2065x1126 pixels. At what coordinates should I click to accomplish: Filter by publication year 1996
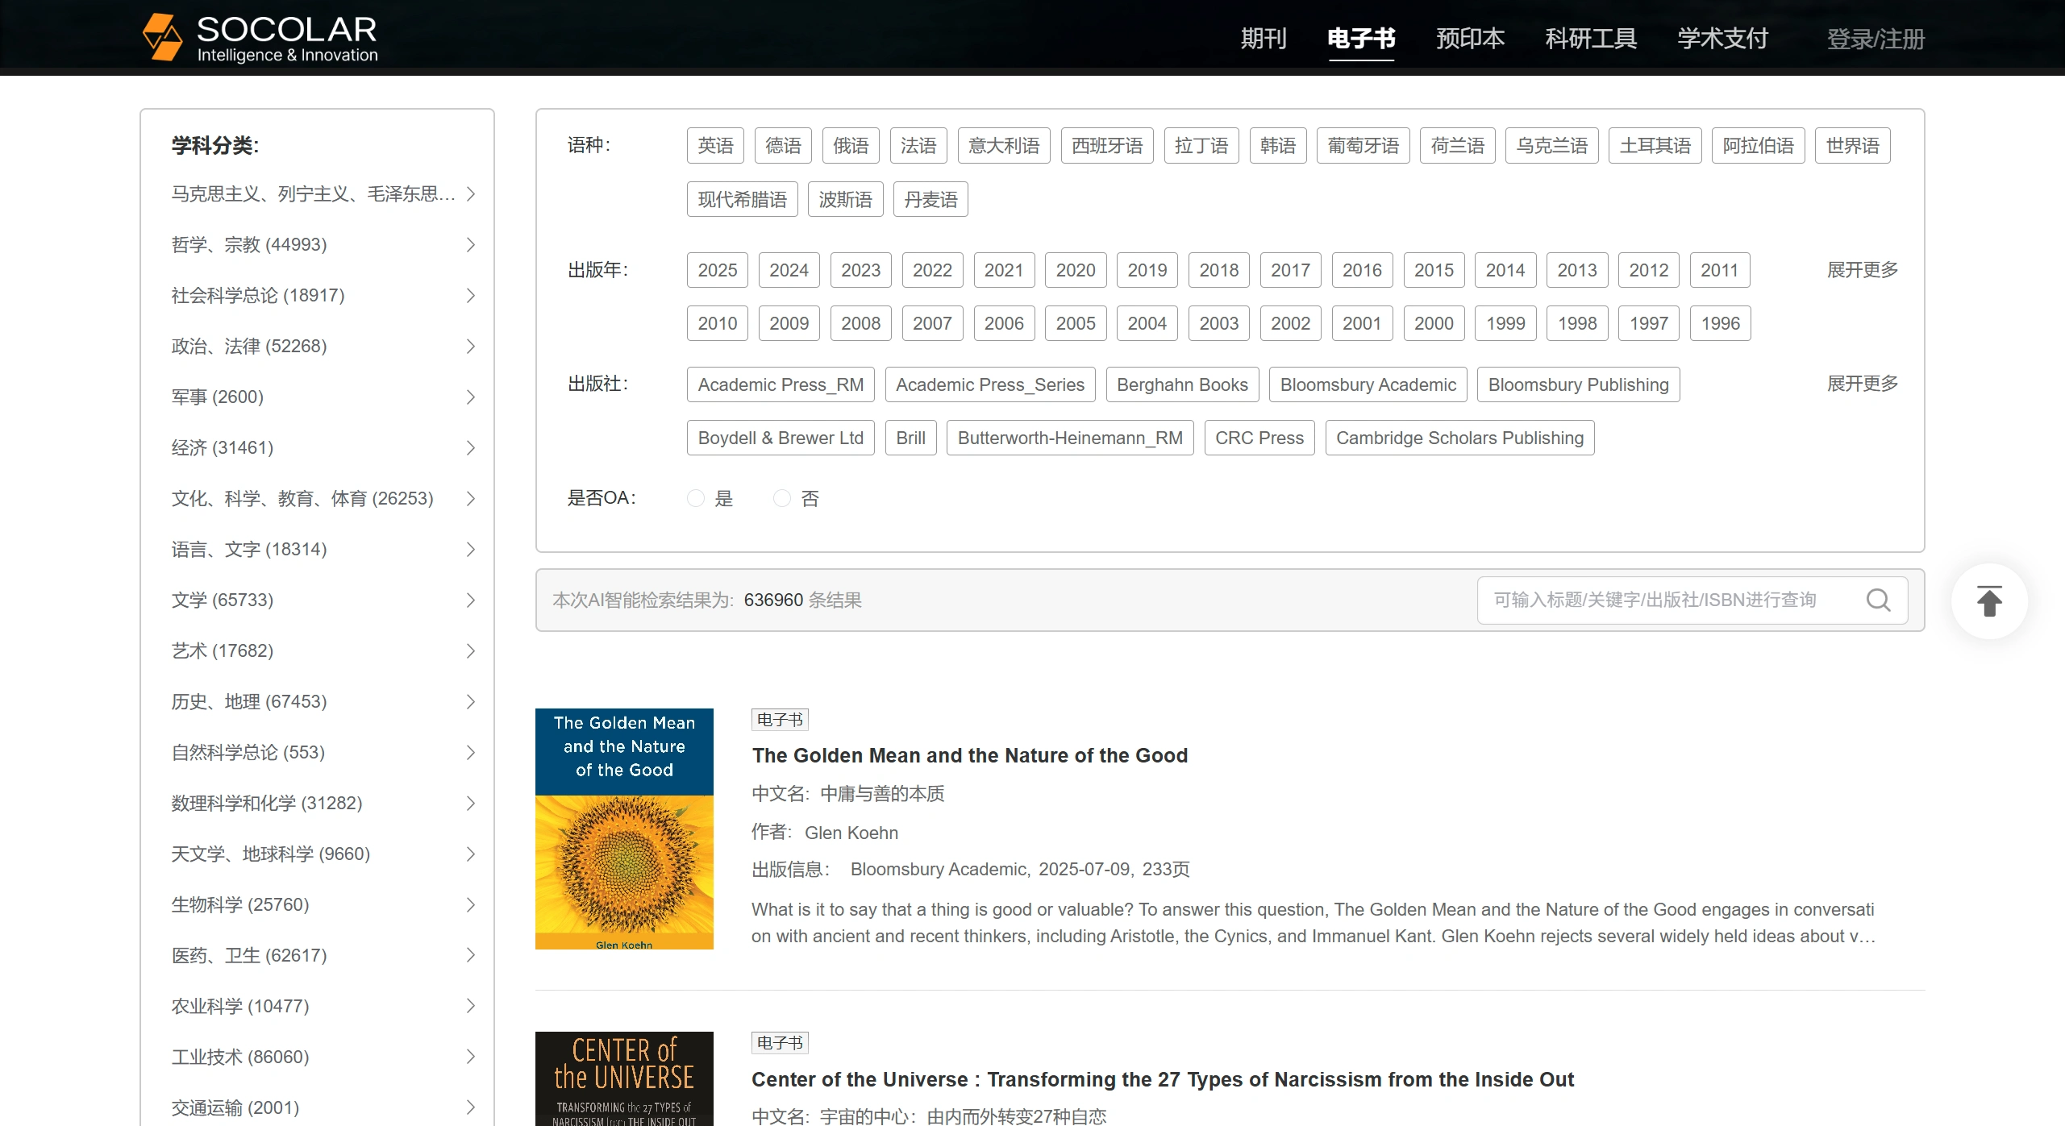[1720, 323]
